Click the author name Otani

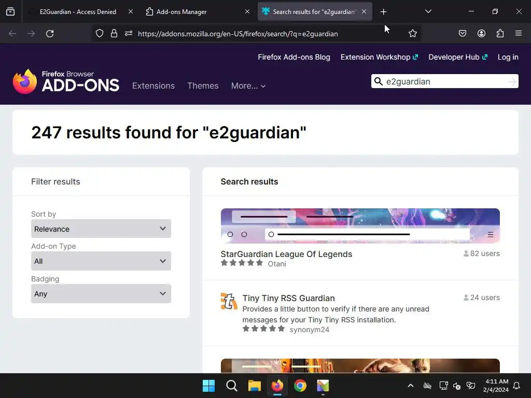click(277, 264)
